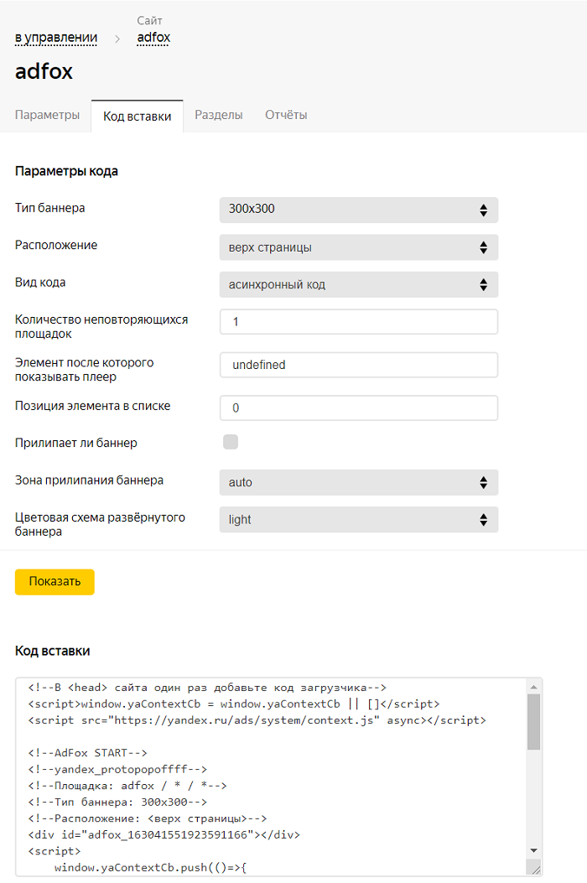
Task: Expand the Расположение dropdown
Action: point(358,247)
